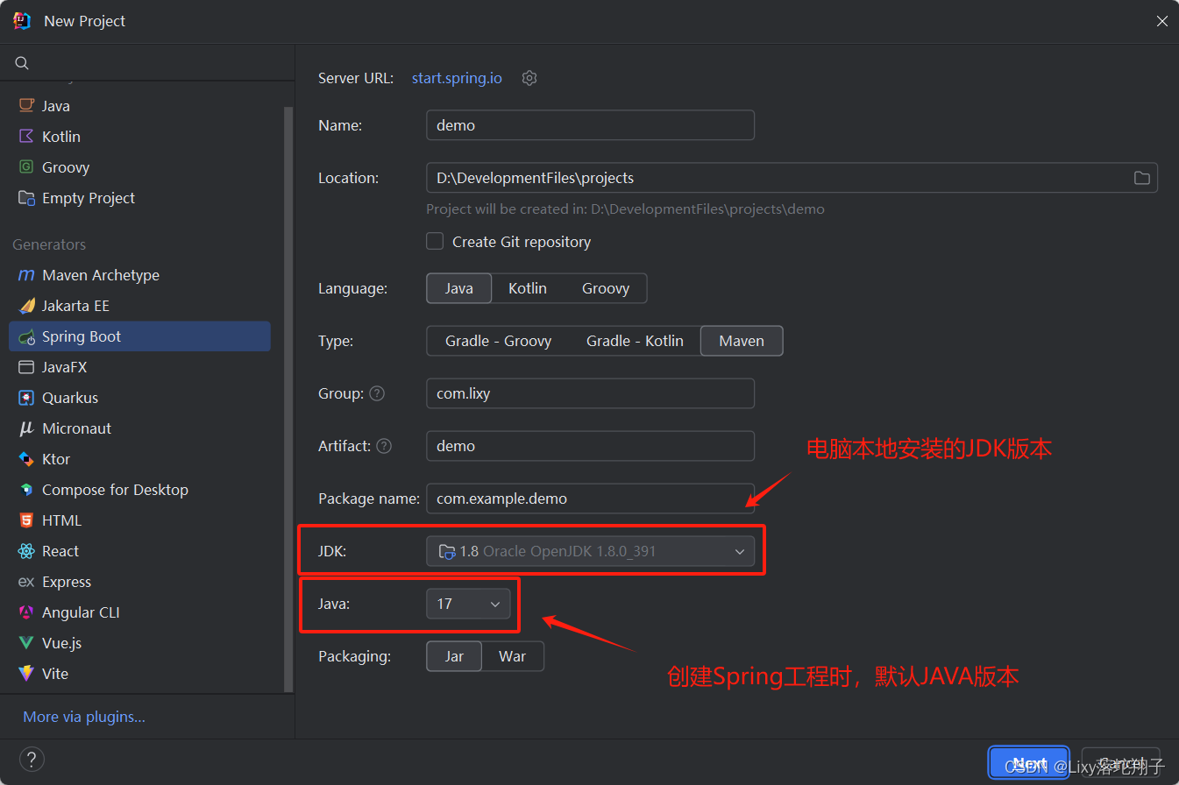Screen dimensions: 1179x785
Task: Select Groovy as the language
Action: pos(606,288)
